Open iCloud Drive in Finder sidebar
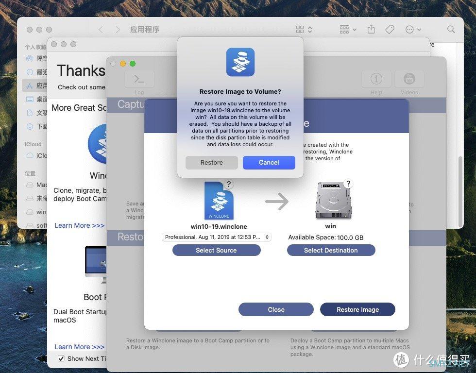Image resolution: width=476 pixels, height=373 pixels. point(36,156)
